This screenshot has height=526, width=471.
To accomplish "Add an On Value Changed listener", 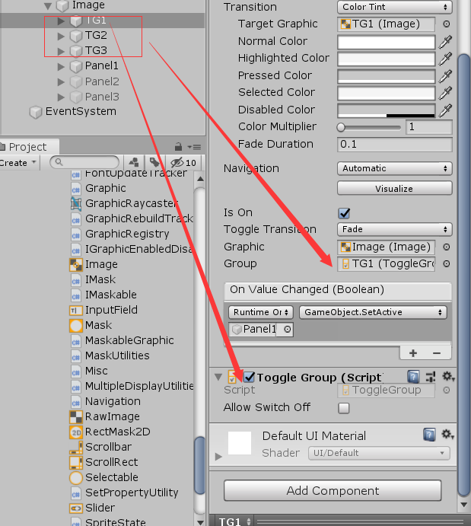I will click(x=413, y=353).
